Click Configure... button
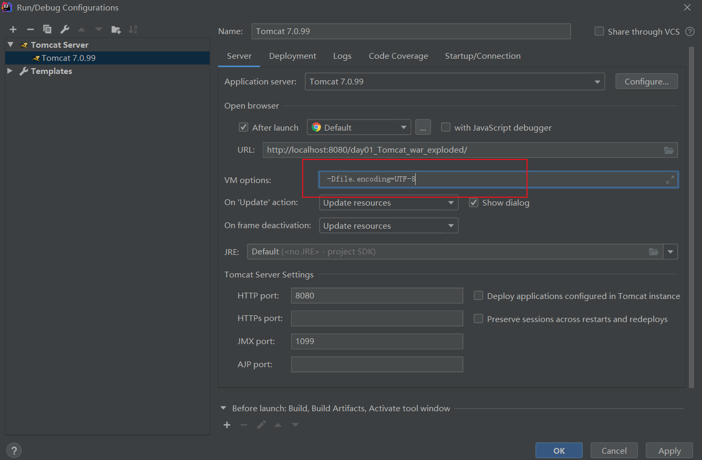 point(646,82)
